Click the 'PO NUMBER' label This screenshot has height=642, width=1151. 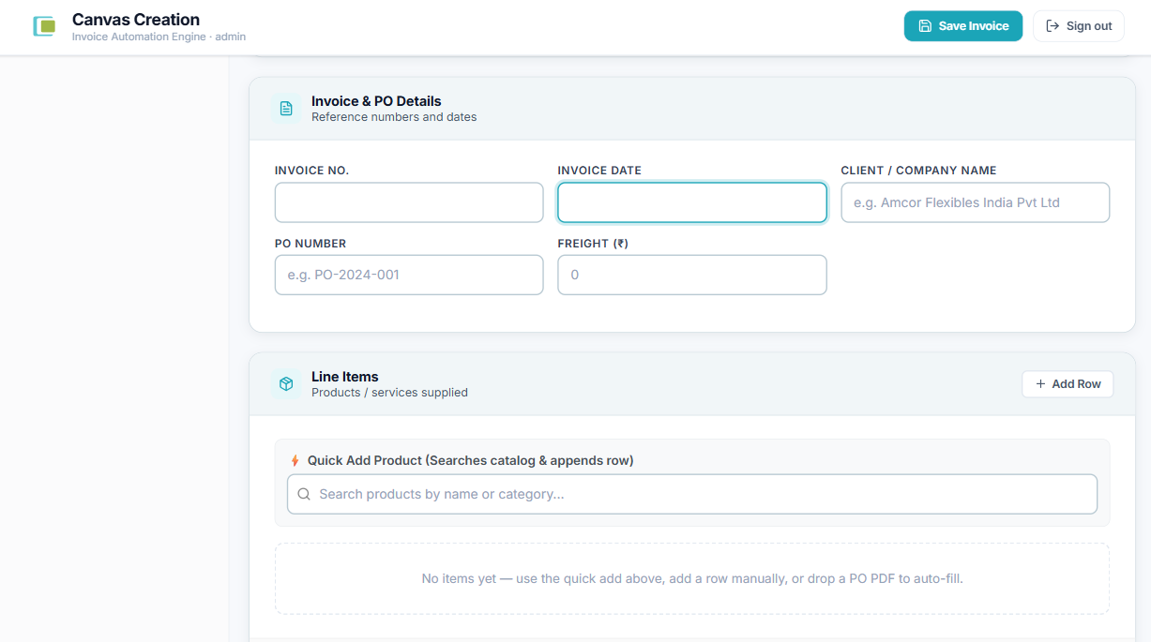310,244
